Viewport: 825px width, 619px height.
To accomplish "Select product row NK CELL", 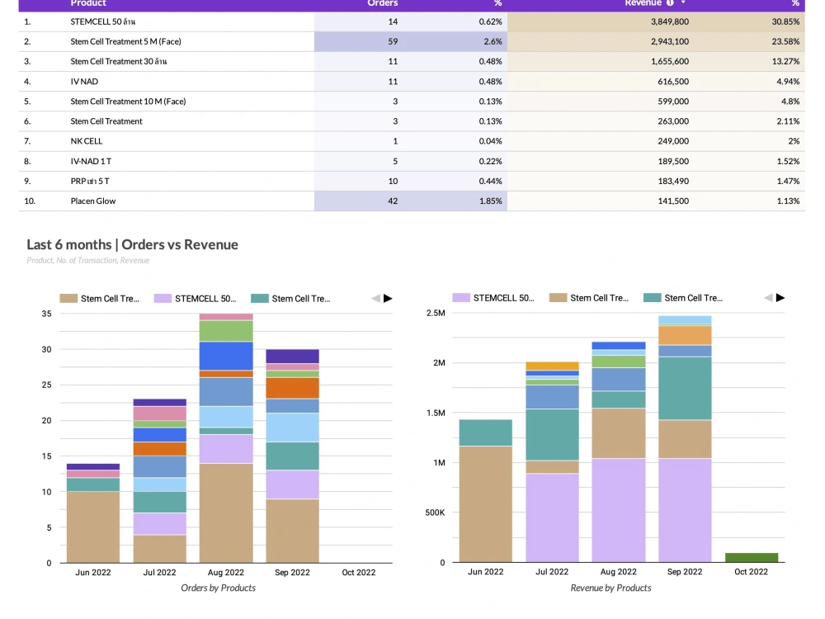I will pos(412,141).
